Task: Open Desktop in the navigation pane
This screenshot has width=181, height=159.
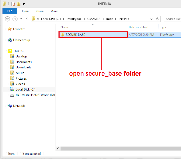Action: pyautogui.click(x=21, y=57)
